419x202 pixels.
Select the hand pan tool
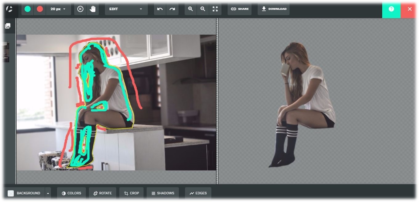point(93,9)
